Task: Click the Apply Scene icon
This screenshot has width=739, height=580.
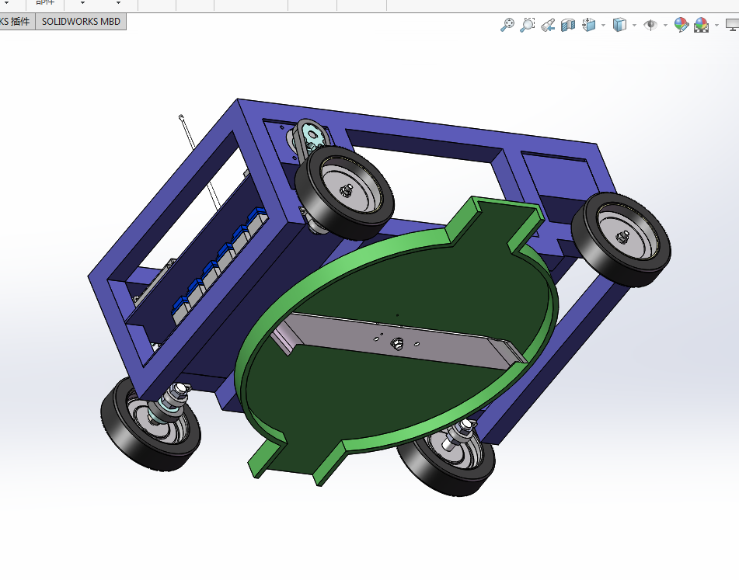Action: [701, 25]
